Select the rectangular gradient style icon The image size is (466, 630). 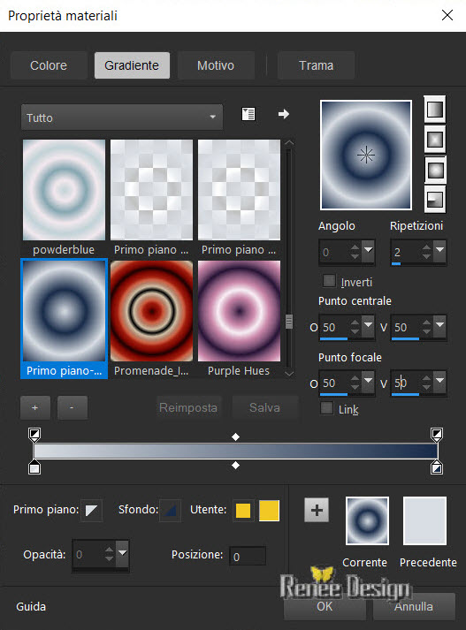tap(435, 140)
